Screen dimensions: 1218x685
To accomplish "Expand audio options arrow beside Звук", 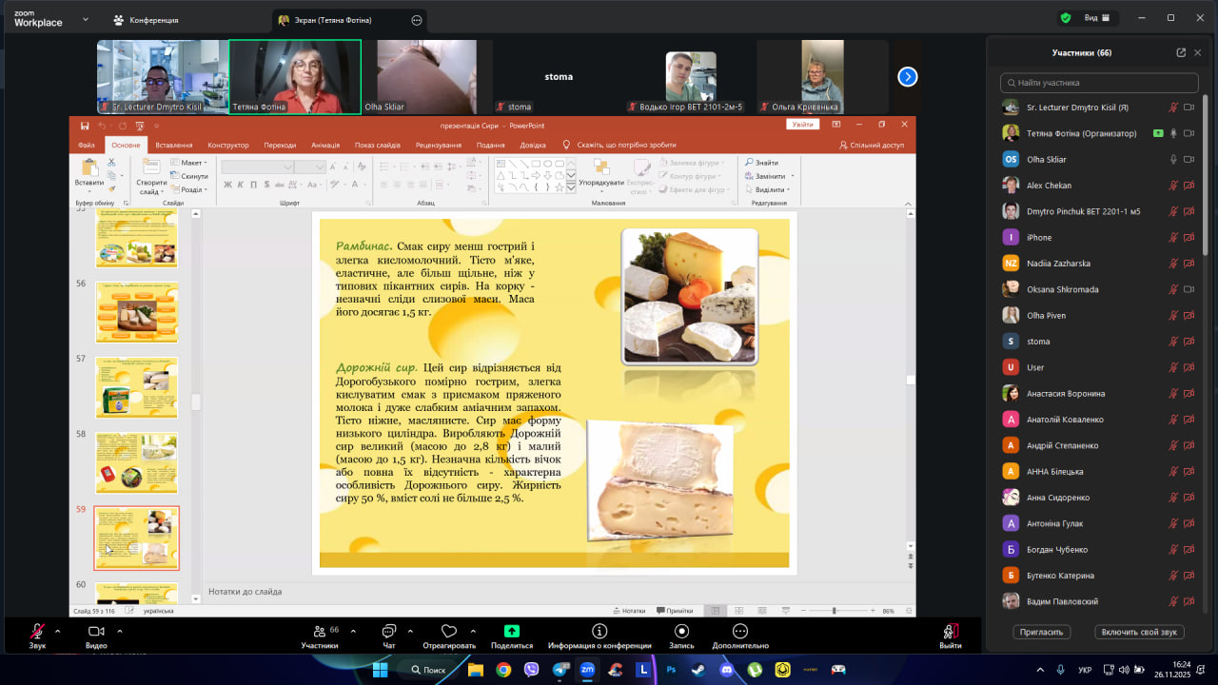I will tap(57, 631).
